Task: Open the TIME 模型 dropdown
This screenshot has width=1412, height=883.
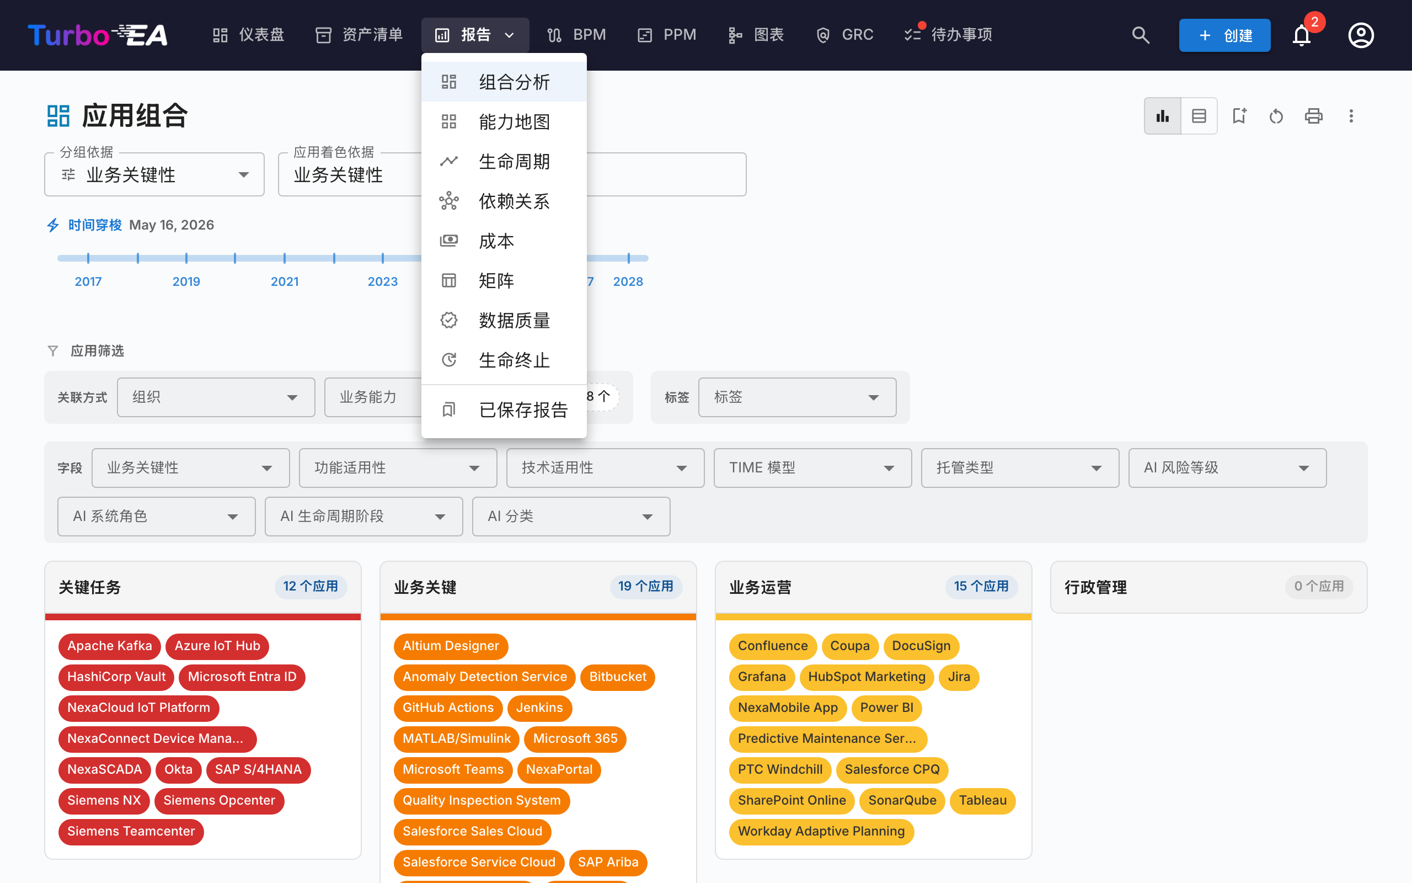Action: click(x=813, y=468)
